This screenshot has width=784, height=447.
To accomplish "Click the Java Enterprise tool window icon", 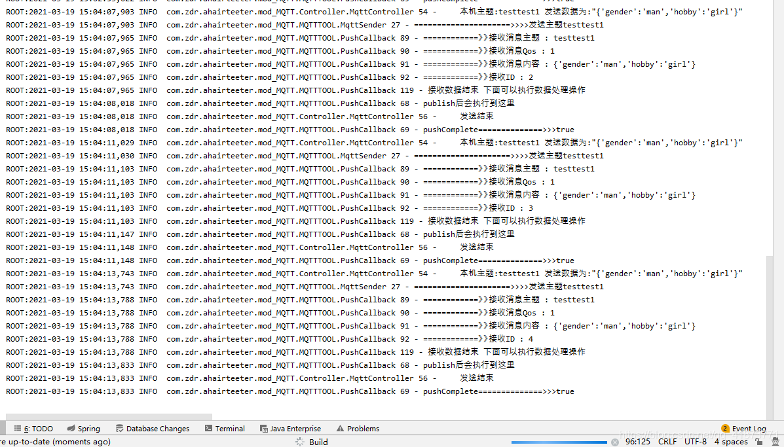I will [263, 428].
